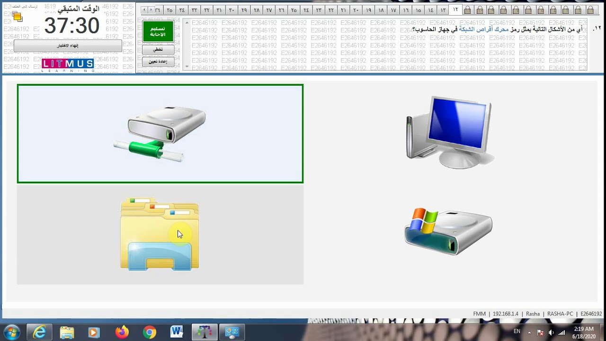Click the send-to-back yellow squares icon
This screenshot has width=606, height=341.
click(x=18, y=17)
